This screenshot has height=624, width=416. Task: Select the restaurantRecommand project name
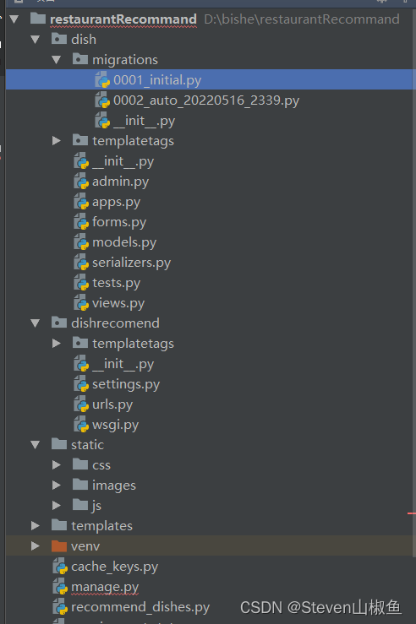[123, 19]
